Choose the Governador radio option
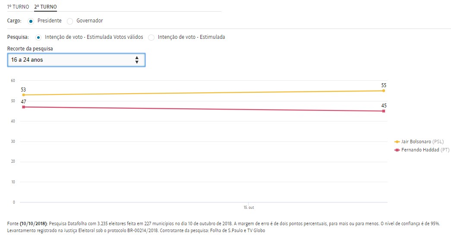The width and height of the screenshot is (451, 236). (70, 21)
